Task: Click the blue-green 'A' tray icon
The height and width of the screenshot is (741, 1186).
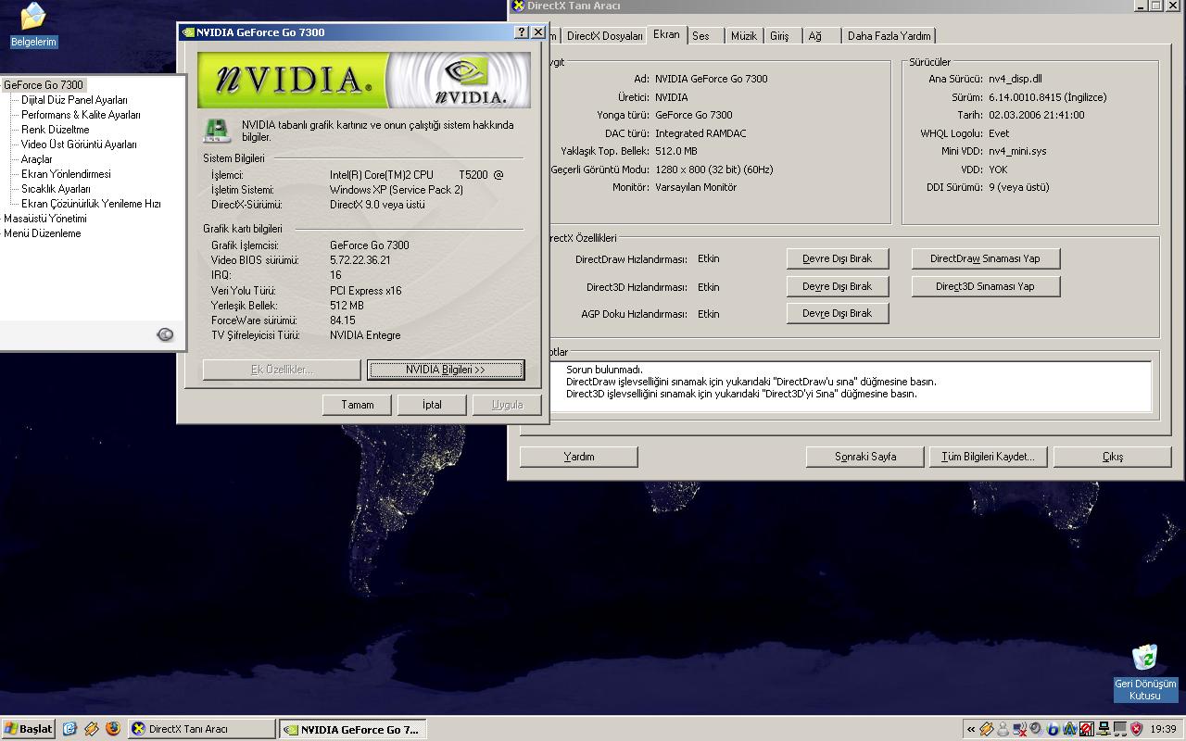Action: (1070, 729)
